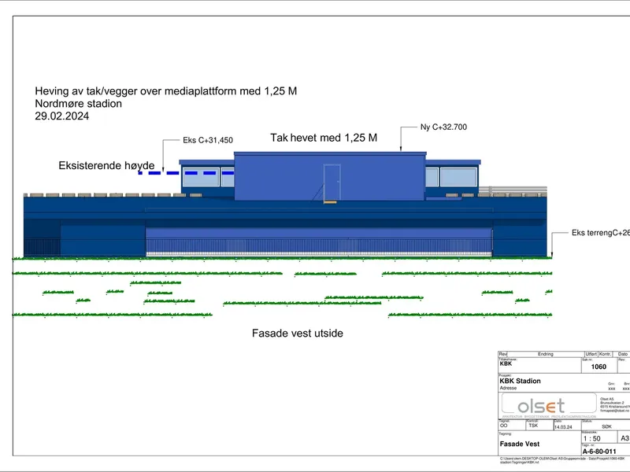This screenshot has height=472, width=630.
Task: Click the date '29.02.2024'
Action: tap(62, 116)
